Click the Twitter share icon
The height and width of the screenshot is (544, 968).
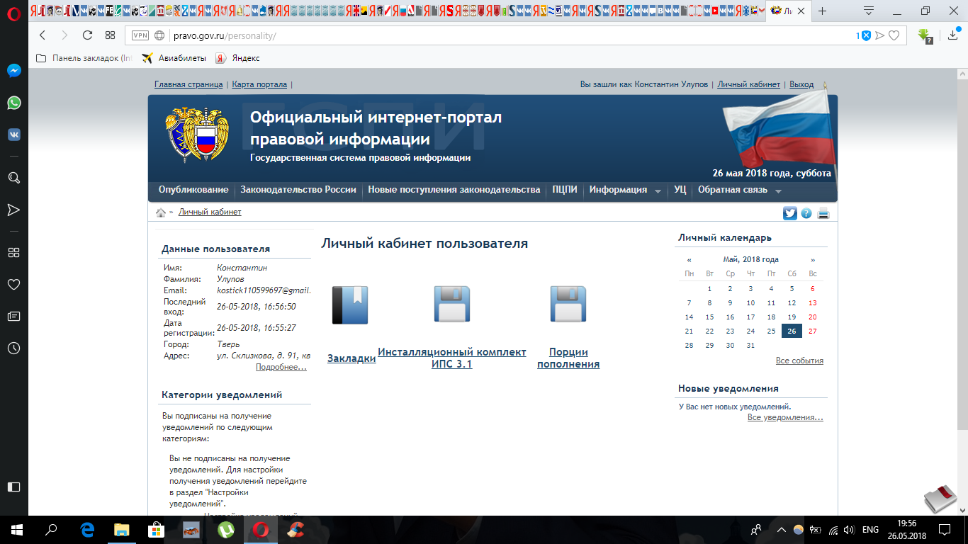(x=789, y=213)
